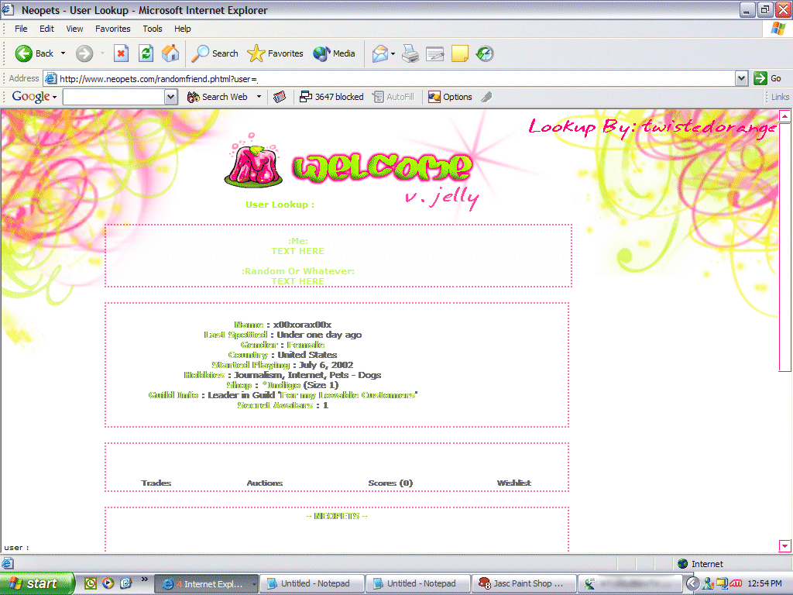The width and height of the screenshot is (793, 595).
Task: Open the Scores (0) link
Action: point(390,483)
